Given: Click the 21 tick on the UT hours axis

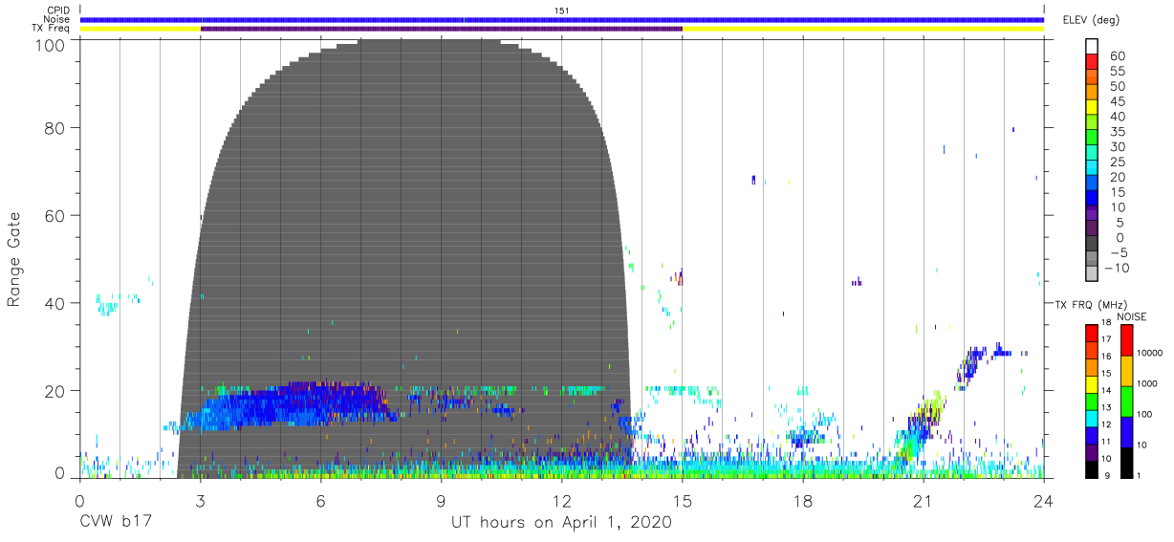Looking at the screenshot, I should 924,500.
